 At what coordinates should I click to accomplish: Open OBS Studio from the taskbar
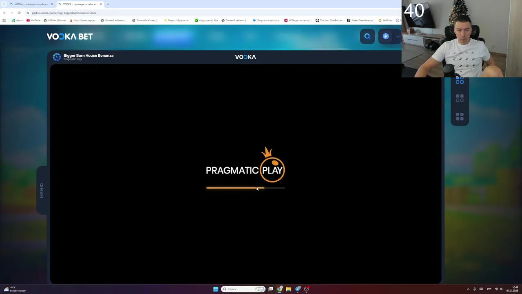tap(307, 289)
